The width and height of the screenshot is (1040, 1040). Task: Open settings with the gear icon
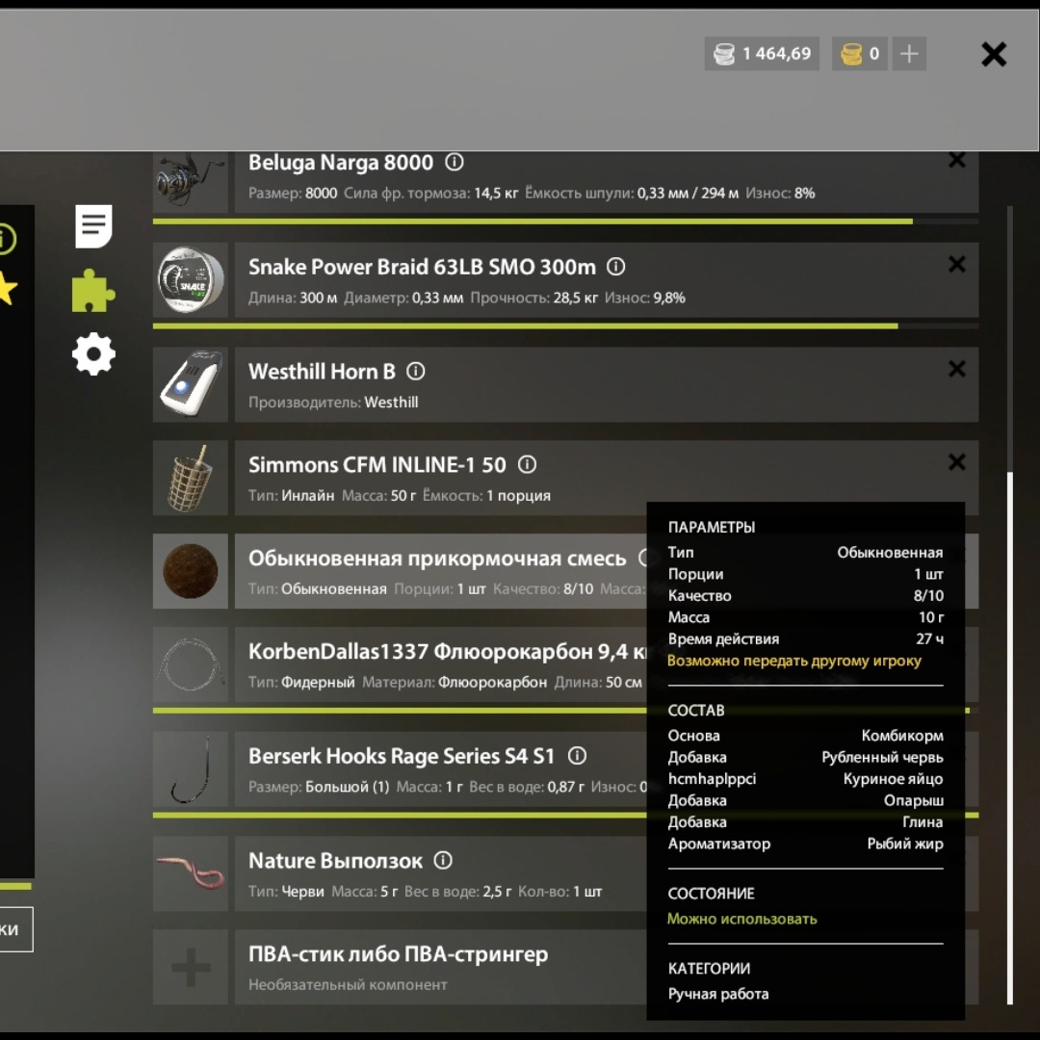[93, 353]
